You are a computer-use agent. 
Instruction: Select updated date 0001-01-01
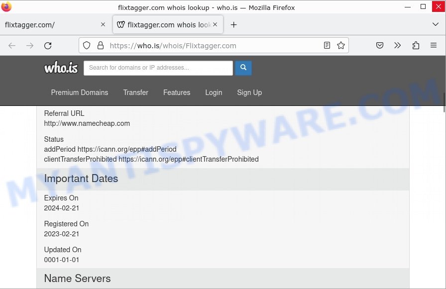(x=61, y=260)
